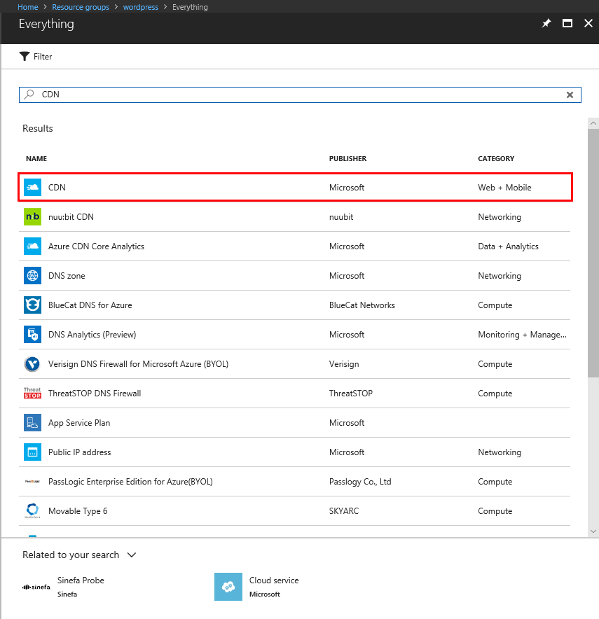Image resolution: width=599 pixels, height=619 pixels.
Task: Collapse the Related to your search section
Action: point(132,555)
